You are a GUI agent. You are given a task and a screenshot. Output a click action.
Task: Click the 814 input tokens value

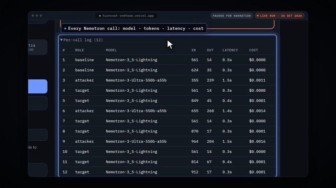pyautogui.click(x=195, y=162)
